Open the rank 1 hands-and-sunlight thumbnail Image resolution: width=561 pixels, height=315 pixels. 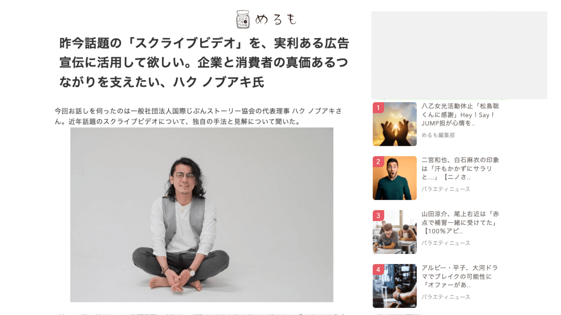click(x=394, y=124)
